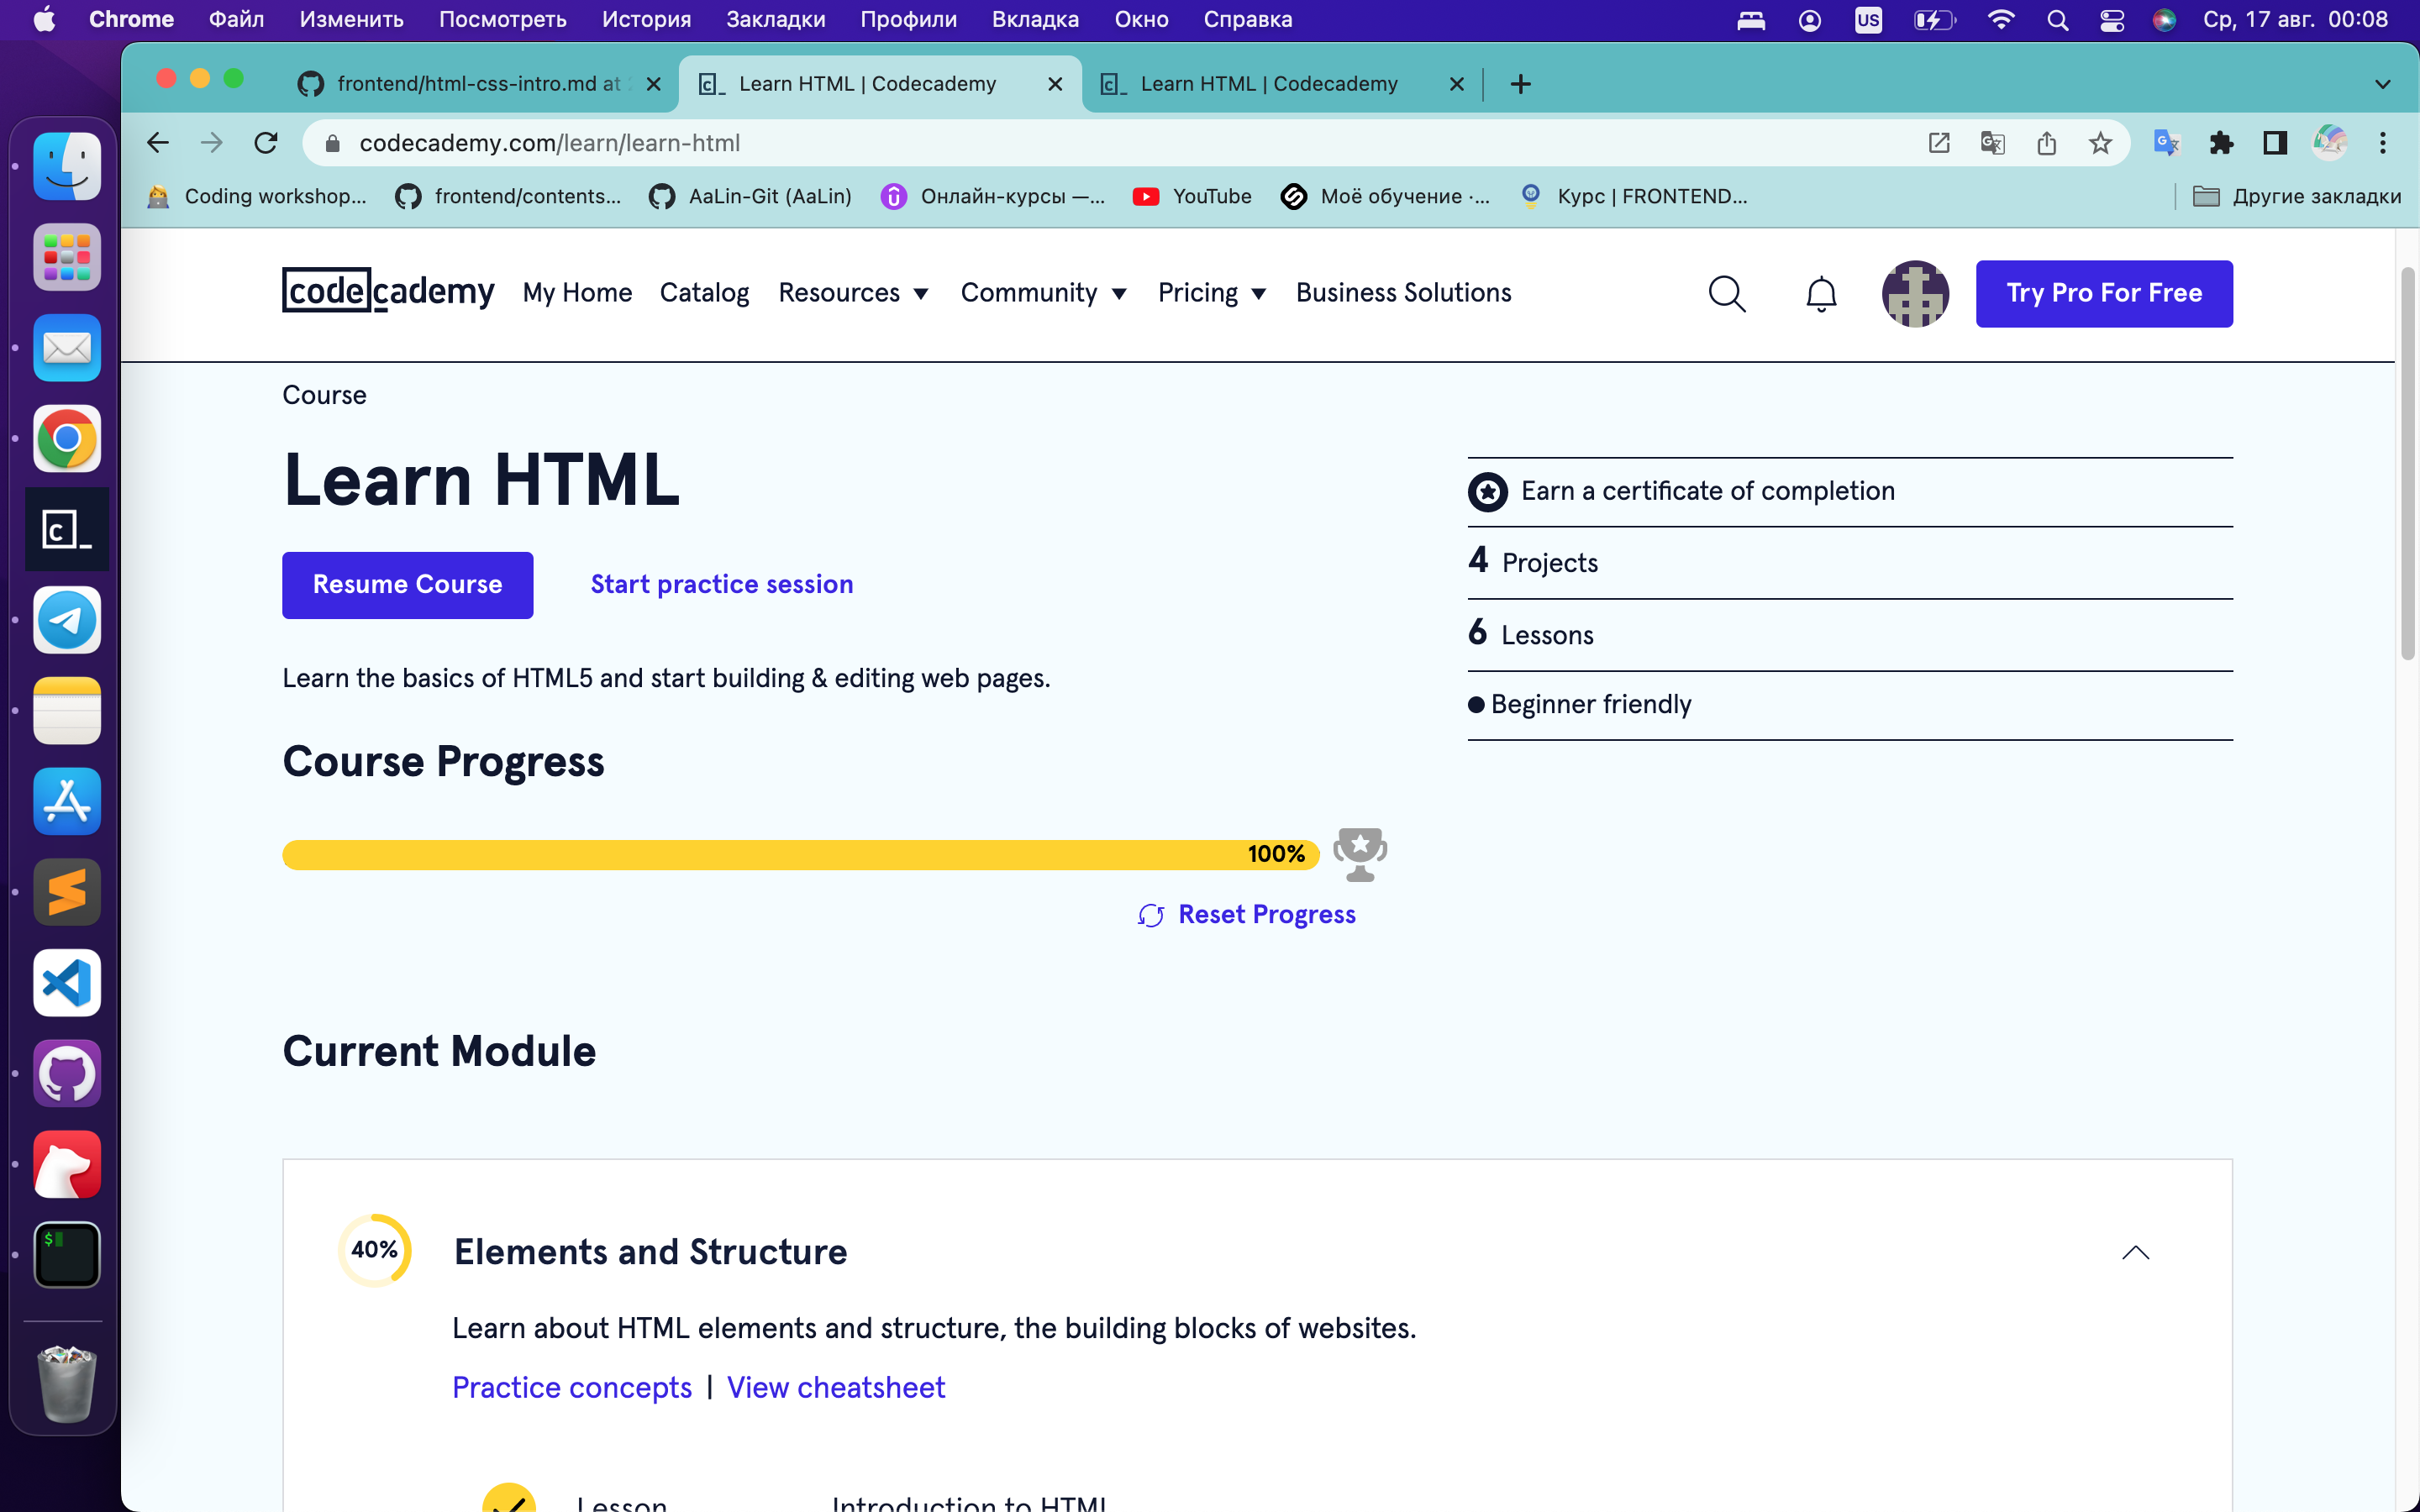Viewport: 2420px width, 1512px height.
Task: Go to My Home
Action: (x=577, y=293)
